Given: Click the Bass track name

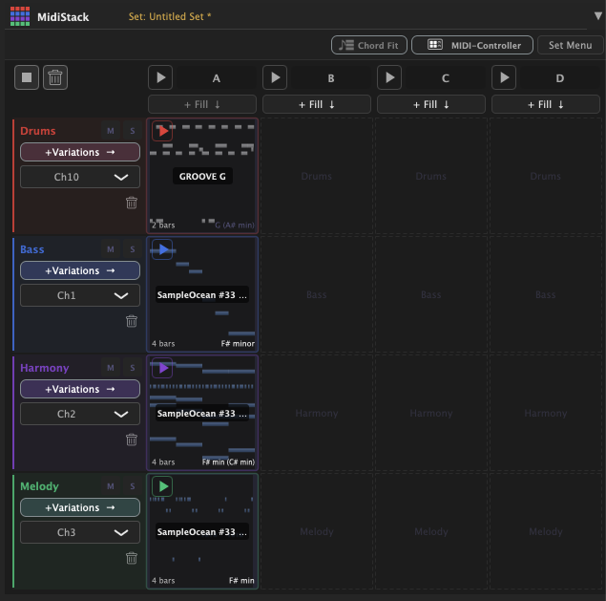Looking at the screenshot, I should click(x=32, y=249).
